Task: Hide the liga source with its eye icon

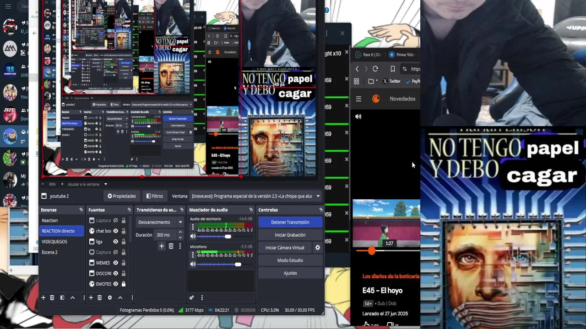Action: point(116,242)
